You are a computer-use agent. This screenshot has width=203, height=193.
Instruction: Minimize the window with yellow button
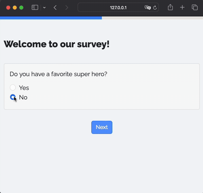click(x=15, y=8)
